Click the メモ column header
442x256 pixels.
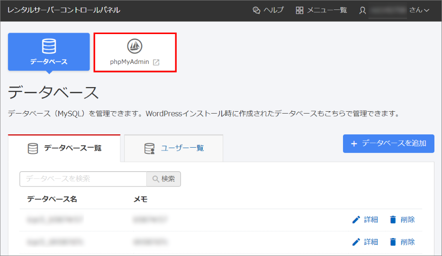point(140,199)
